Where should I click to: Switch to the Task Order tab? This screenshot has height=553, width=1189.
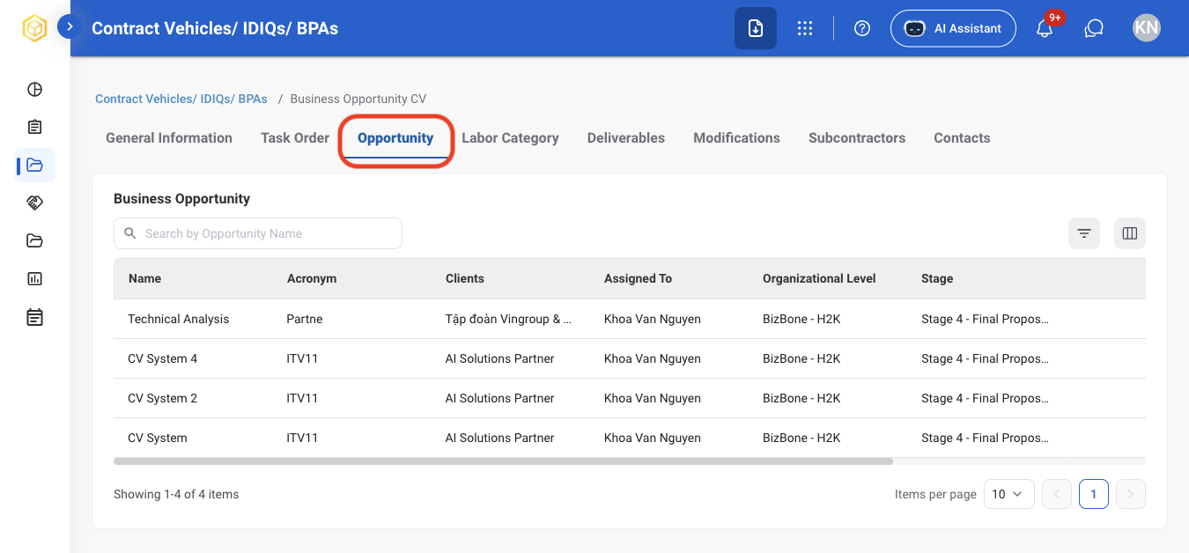pyautogui.click(x=295, y=137)
